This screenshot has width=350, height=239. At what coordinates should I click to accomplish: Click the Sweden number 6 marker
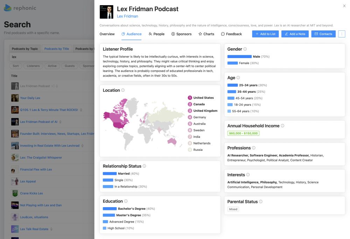[x=190, y=130]
